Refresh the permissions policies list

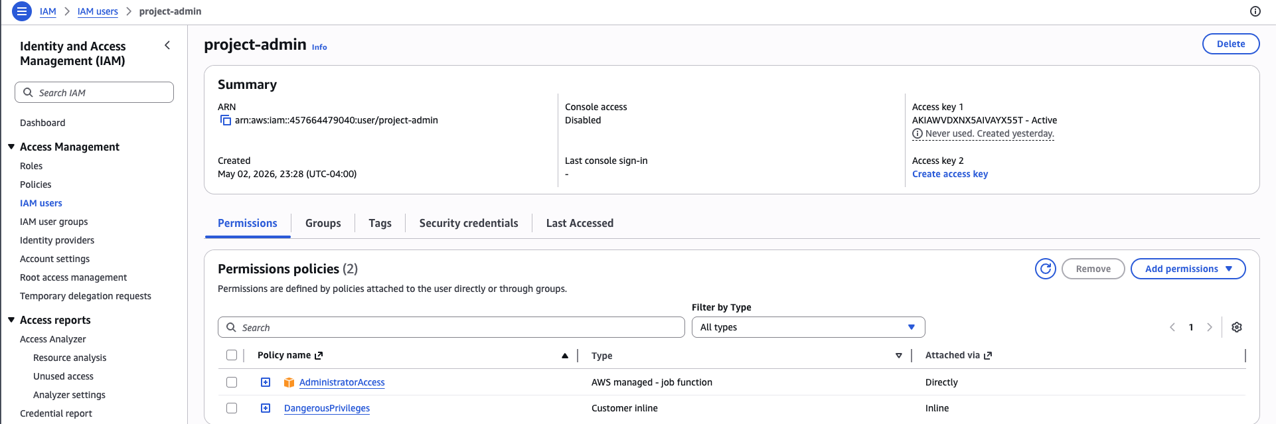tap(1046, 269)
